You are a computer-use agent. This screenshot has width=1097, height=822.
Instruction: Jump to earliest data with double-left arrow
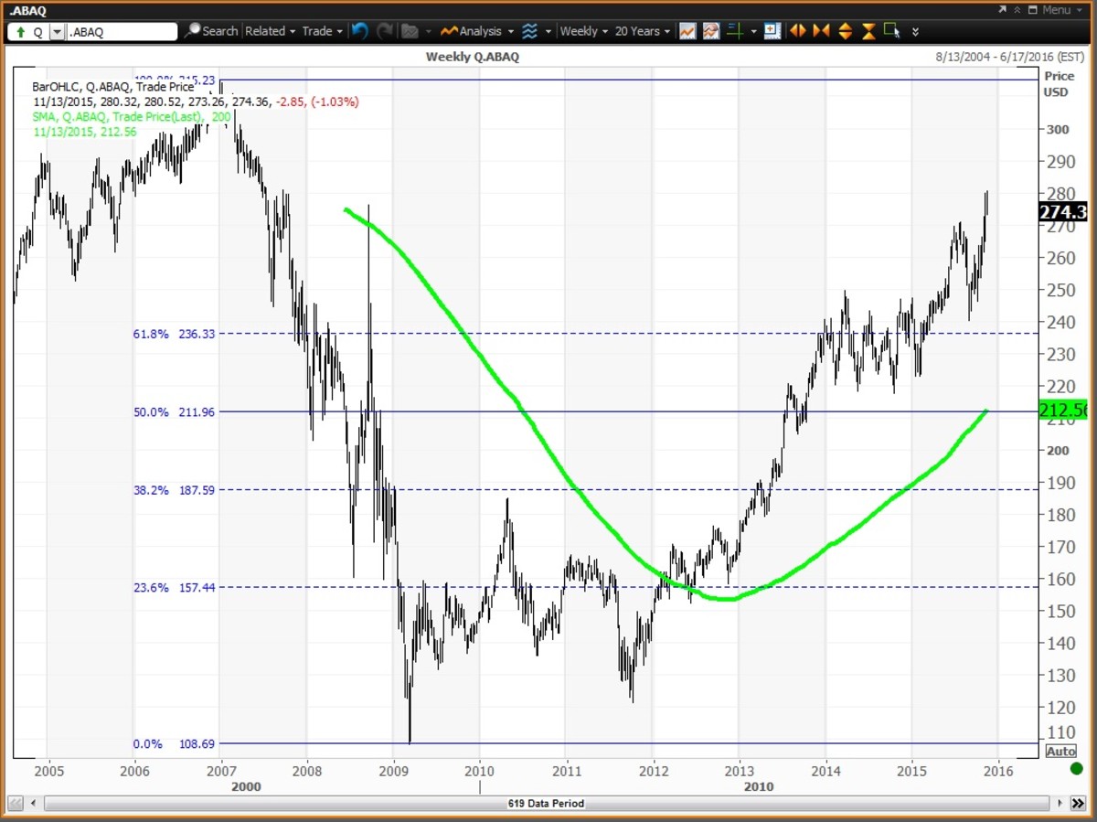click(x=16, y=803)
